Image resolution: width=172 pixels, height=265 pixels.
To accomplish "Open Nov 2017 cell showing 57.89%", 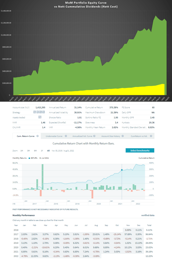I will pos(128,234).
